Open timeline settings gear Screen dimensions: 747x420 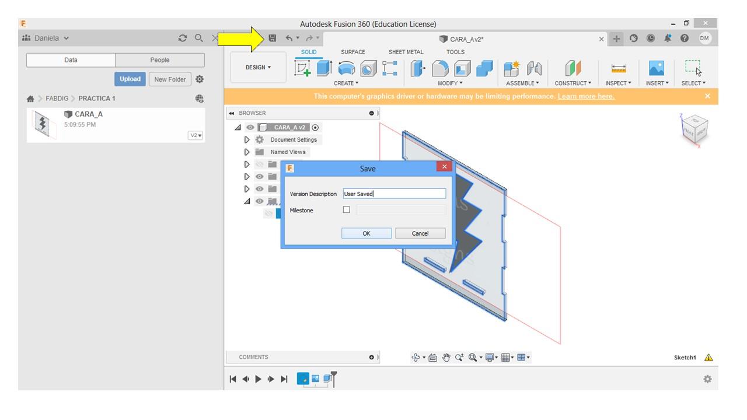[x=708, y=379]
